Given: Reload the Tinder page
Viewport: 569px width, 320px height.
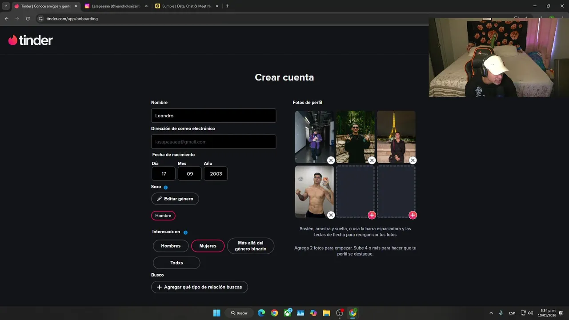Looking at the screenshot, I should 28,19.
